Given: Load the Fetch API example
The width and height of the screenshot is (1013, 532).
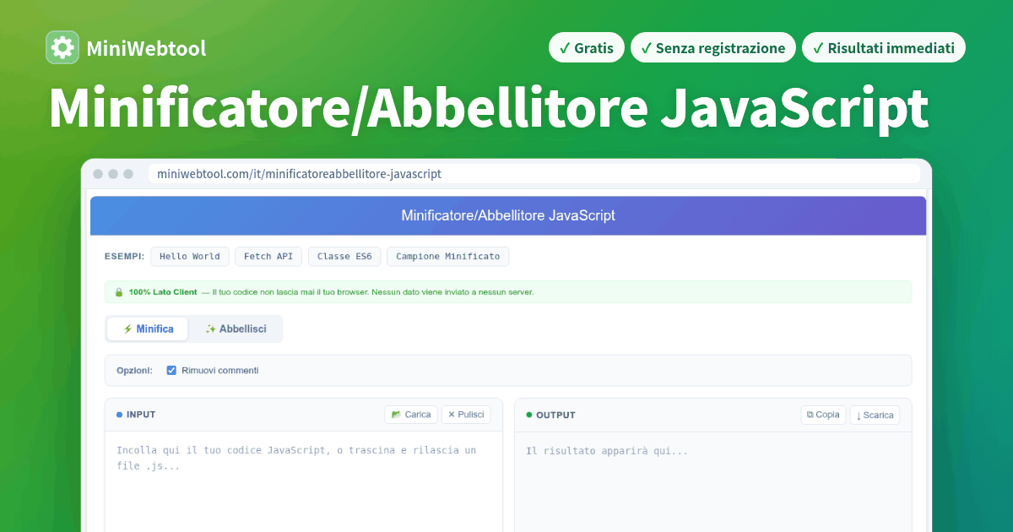Looking at the screenshot, I should 268,257.
